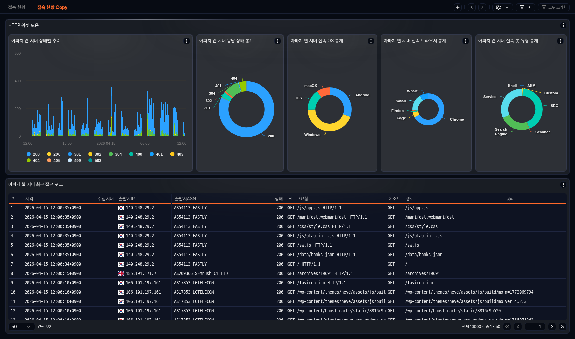Toggle the 503 series in chart legend
575x339 pixels.
tap(95, 161)
